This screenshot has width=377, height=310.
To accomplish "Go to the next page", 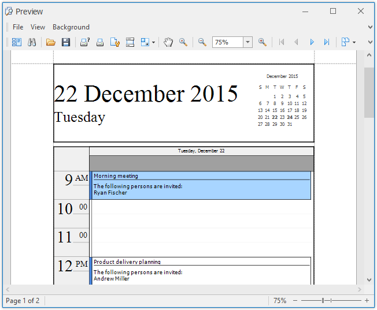I will (312, 42).
